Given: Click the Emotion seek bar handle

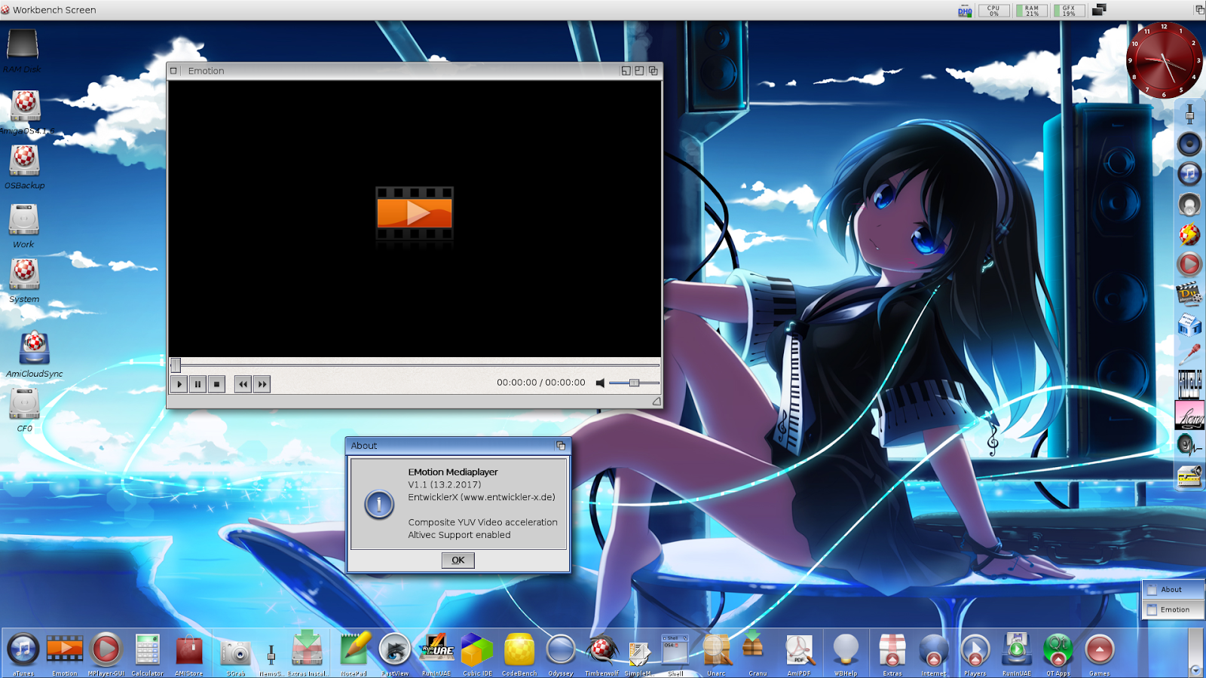Looking at the screenshot, I should [x=176, y=365].
